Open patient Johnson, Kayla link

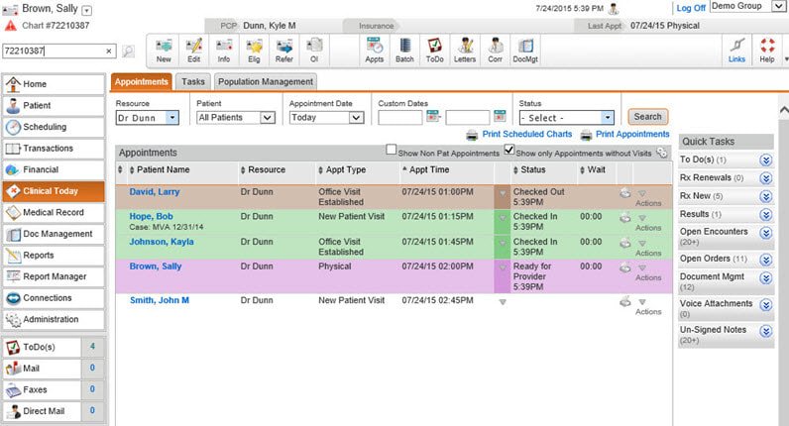161,242
